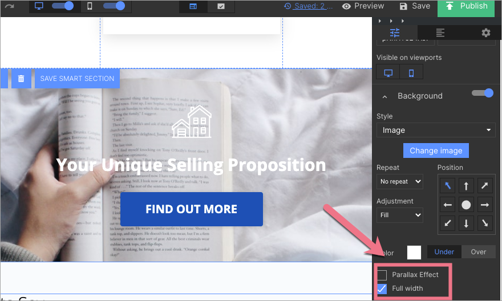Enable the Parallax Effect checkbox
Screen dimensions: 502x301
382,275
